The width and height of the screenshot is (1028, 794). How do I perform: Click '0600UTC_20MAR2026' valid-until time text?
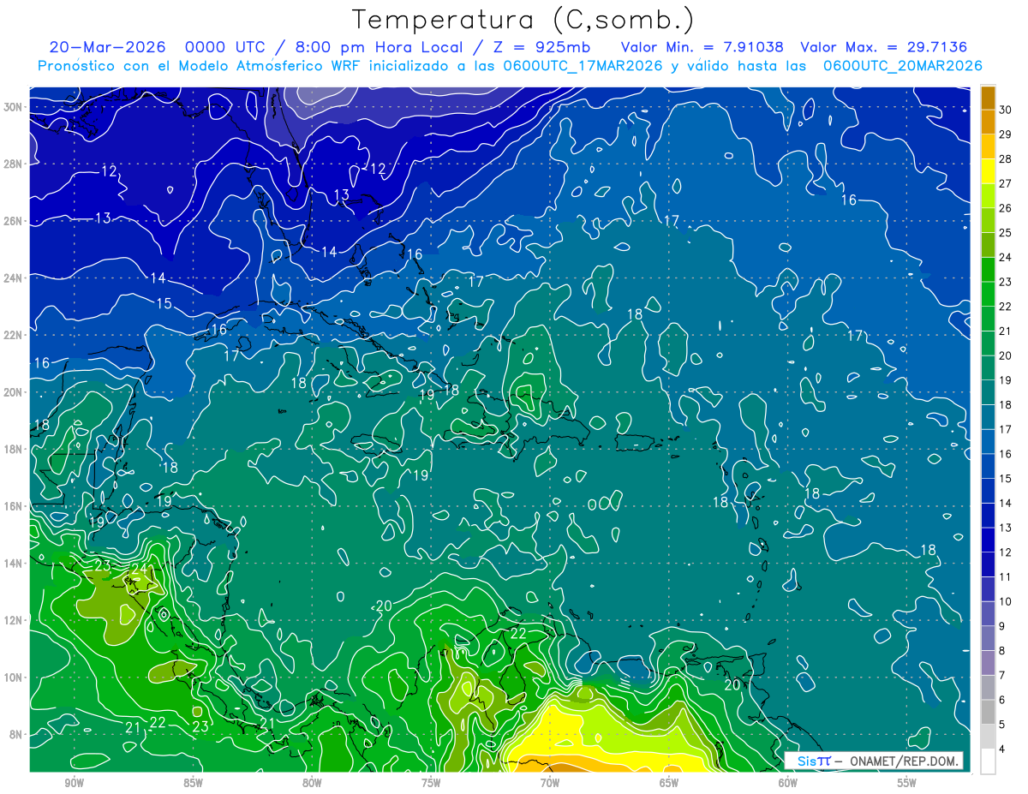[x=902, y=66]
